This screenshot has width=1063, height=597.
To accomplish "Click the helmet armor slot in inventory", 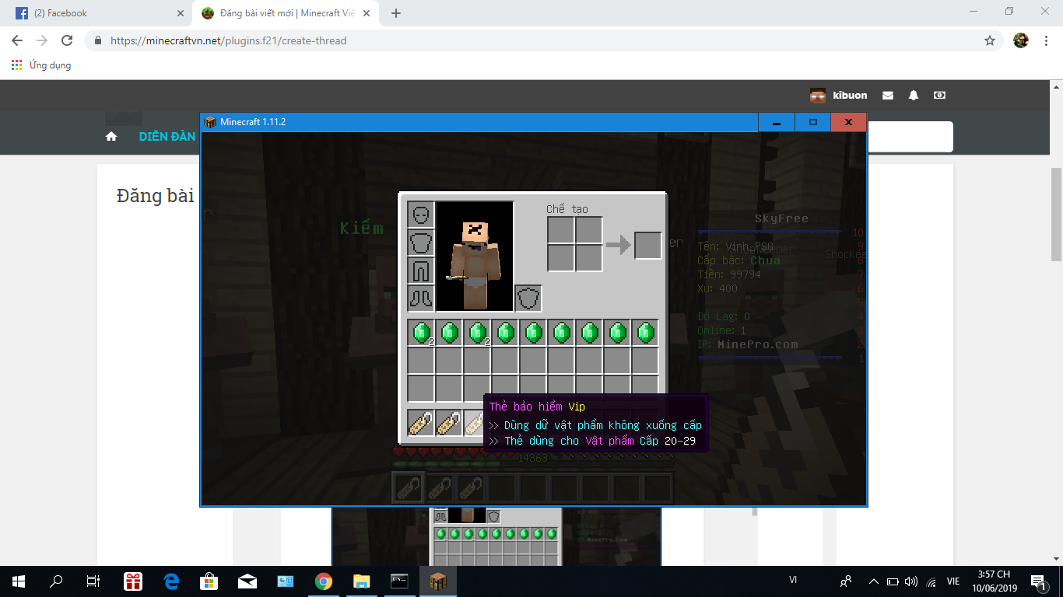I will coord(421,215).
